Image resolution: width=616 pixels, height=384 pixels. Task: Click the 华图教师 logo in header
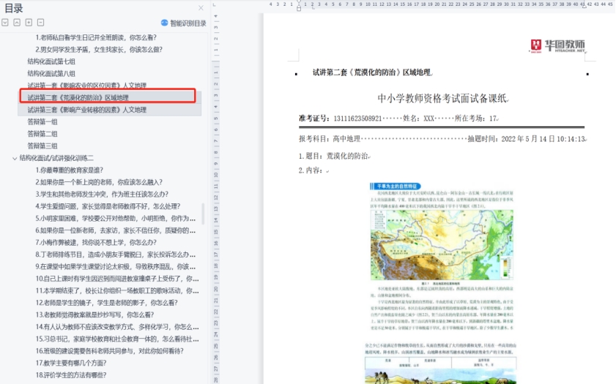pos(558,46)
